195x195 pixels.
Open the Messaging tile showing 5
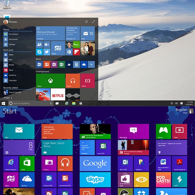pos(47,44)
